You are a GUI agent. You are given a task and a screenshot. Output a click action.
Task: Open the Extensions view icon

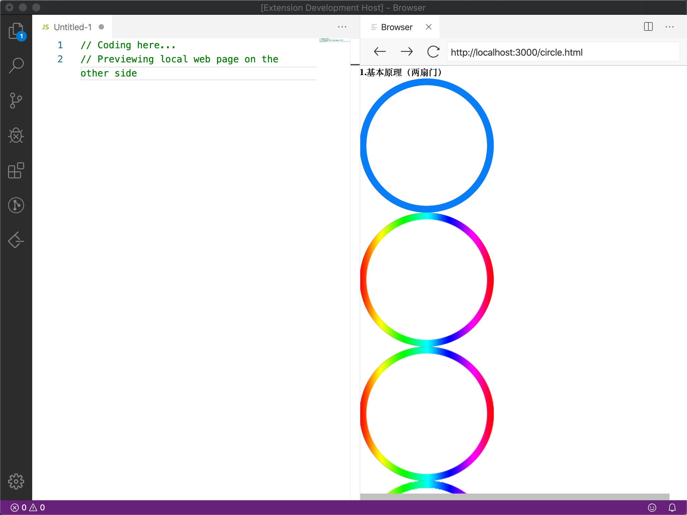pos(16,170)
